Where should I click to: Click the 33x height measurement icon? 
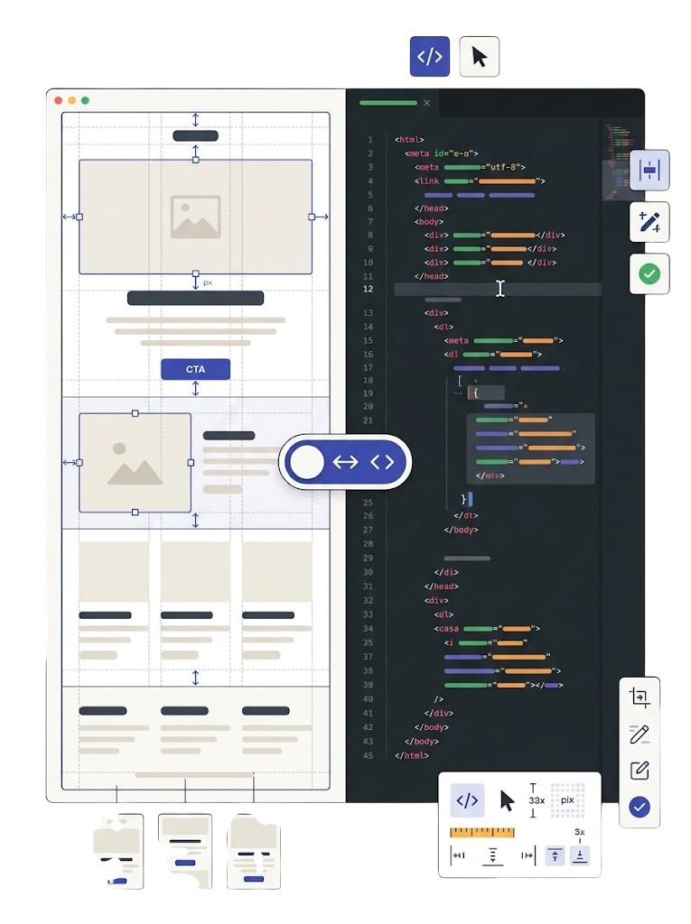coord(536,800)
